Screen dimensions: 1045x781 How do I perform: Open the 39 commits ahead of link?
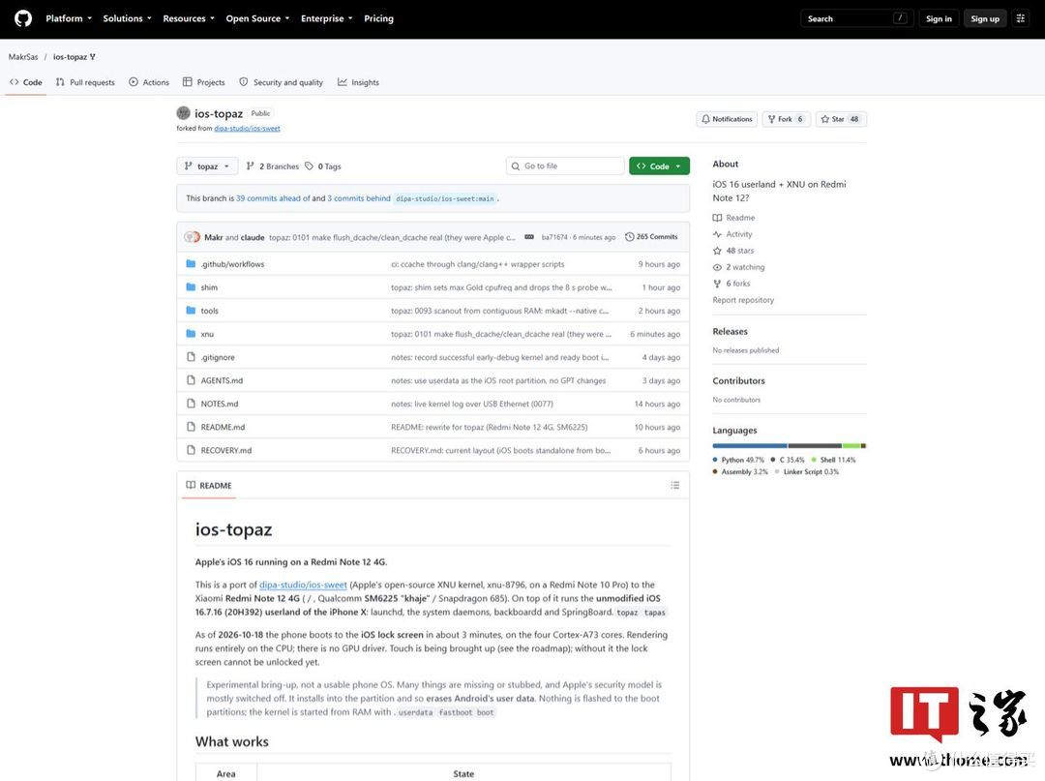coord(273,198)
